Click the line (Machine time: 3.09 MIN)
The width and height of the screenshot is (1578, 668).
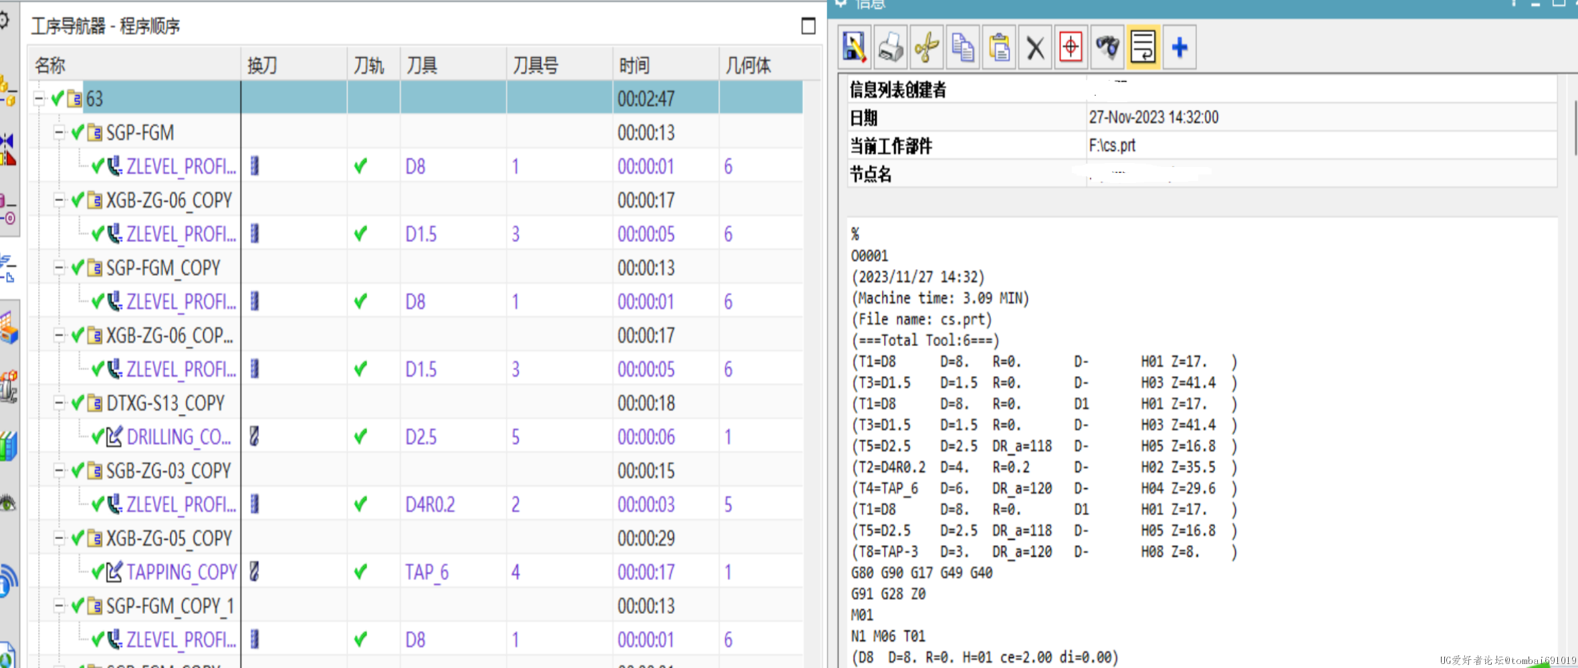tap(940, 298)
